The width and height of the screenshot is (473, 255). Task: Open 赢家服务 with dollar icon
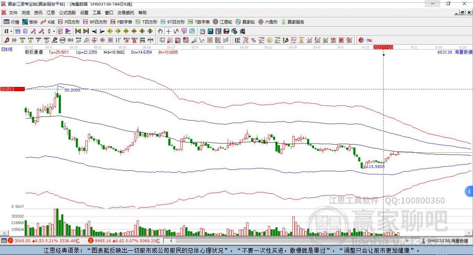click(293, 22)
